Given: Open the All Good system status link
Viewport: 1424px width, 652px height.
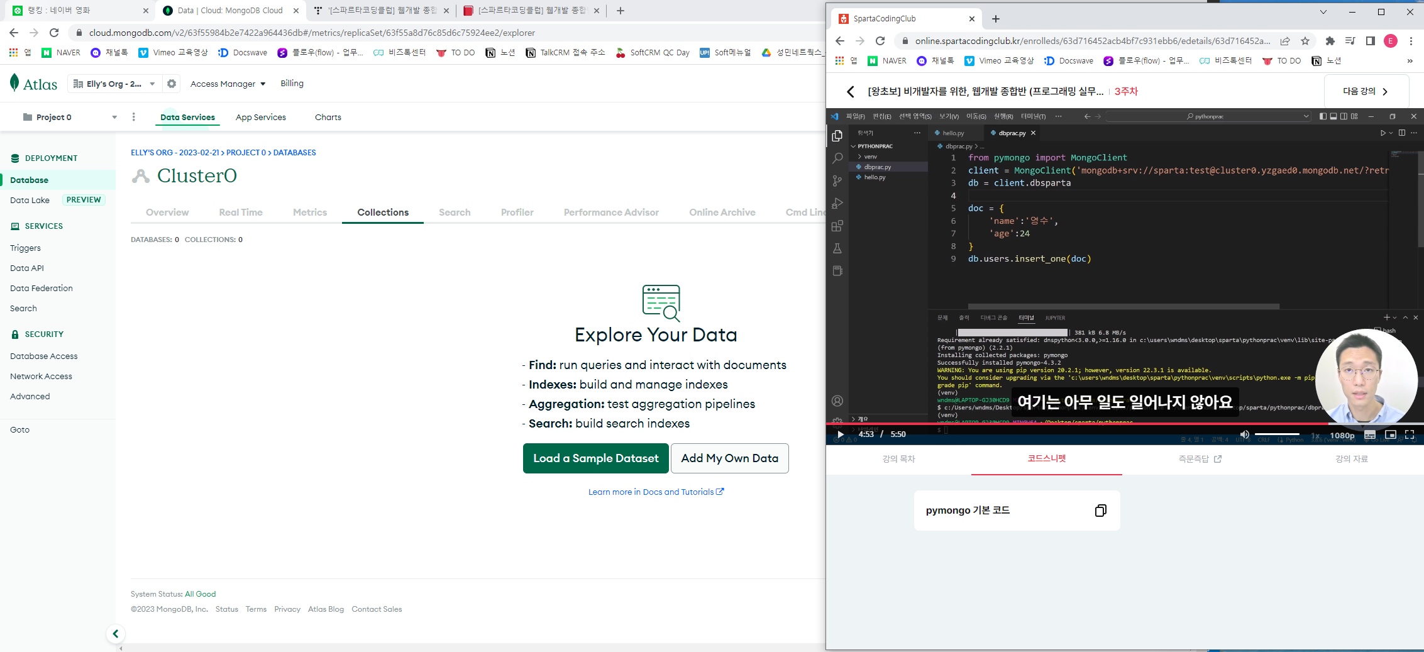Looking at the screenshot, I should click(x=200, y=594).
